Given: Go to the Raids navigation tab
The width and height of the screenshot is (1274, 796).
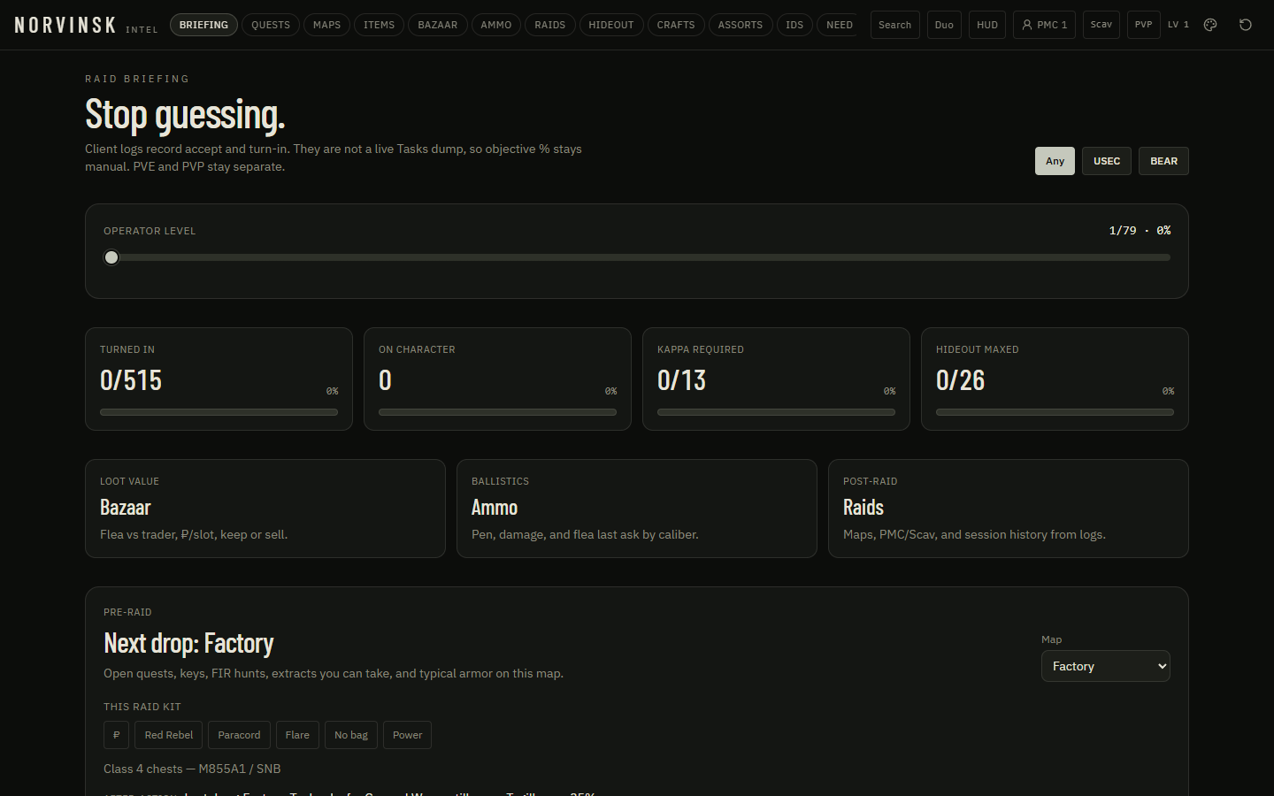Looking at the screenshot, I should click(550, 25).
